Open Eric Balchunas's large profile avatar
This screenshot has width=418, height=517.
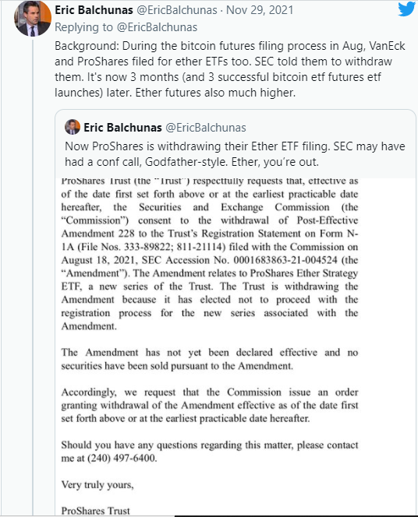[x=32, y=19]
